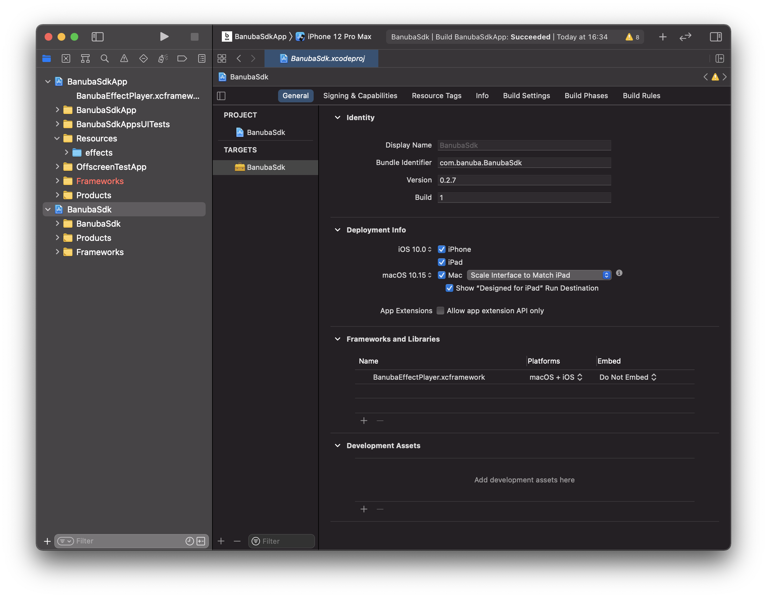Add a framework with the plus button
Viewport: 767px width, 598px height.
[x=364, y=420]
